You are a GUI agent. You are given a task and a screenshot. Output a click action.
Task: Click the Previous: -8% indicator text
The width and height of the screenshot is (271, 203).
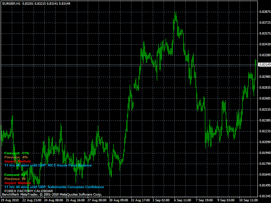16,157
